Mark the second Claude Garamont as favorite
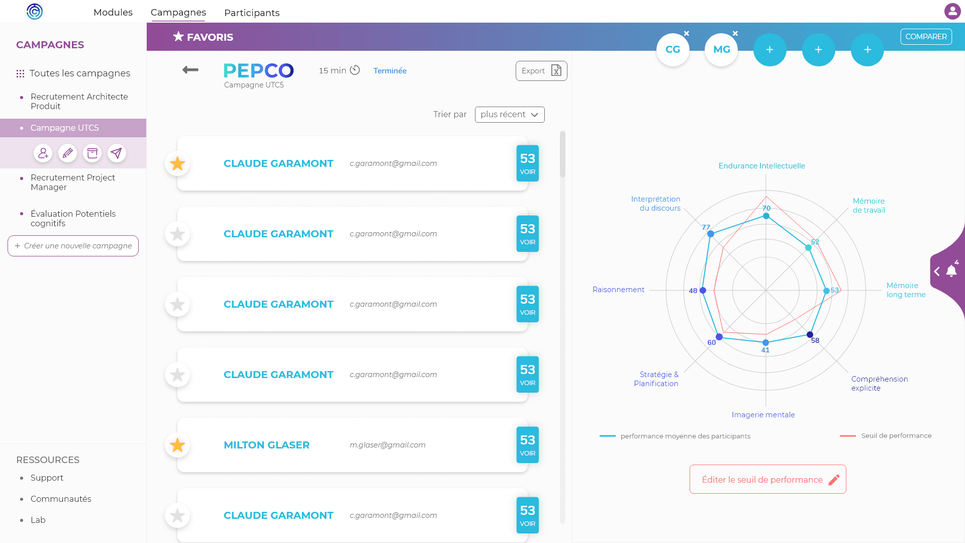This screenshot has height=543, width=965. pyautogui.click(x=177, y=234)
